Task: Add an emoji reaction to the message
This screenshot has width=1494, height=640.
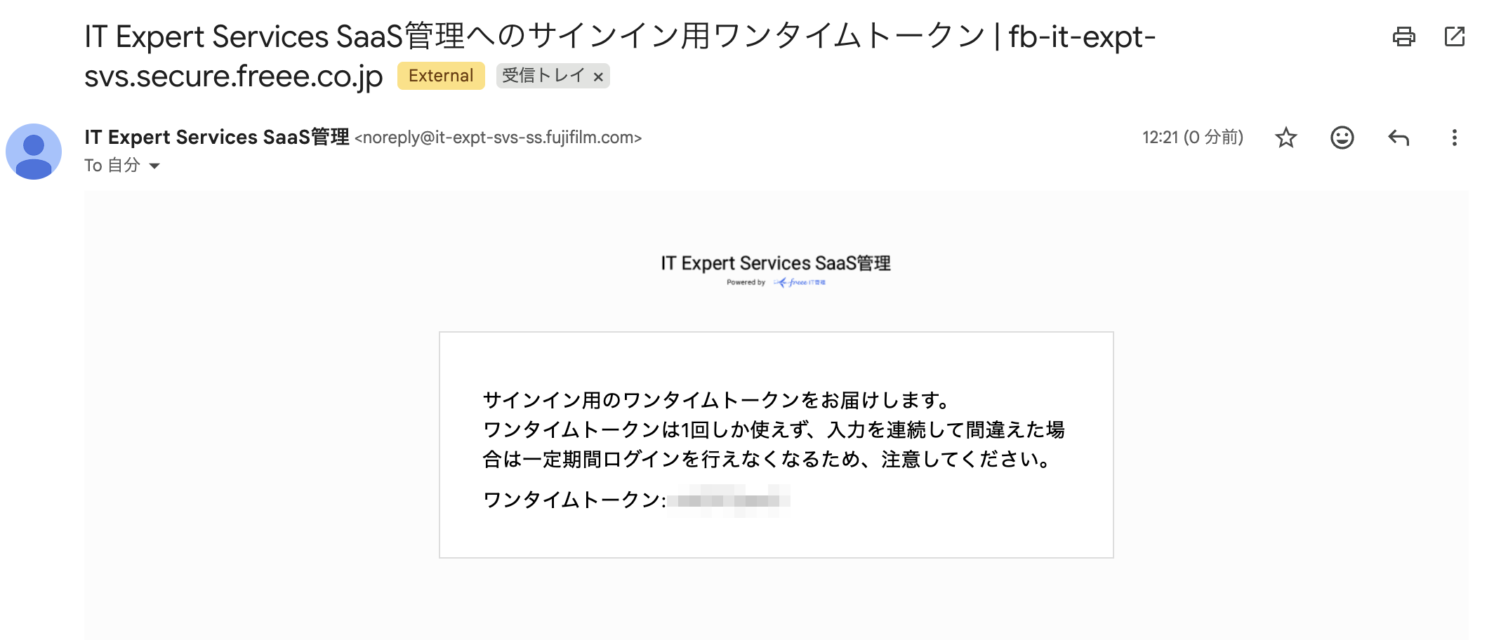Action: click(x=1342, y=138)
